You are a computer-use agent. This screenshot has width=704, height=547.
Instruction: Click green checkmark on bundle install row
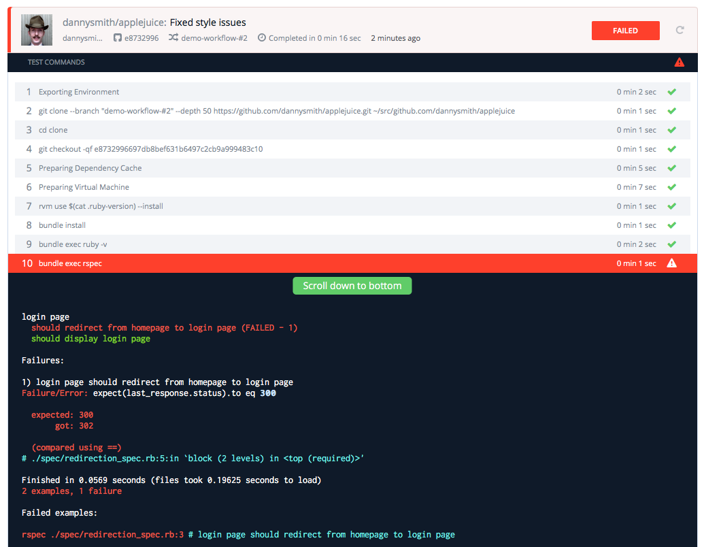pos(671,225)
